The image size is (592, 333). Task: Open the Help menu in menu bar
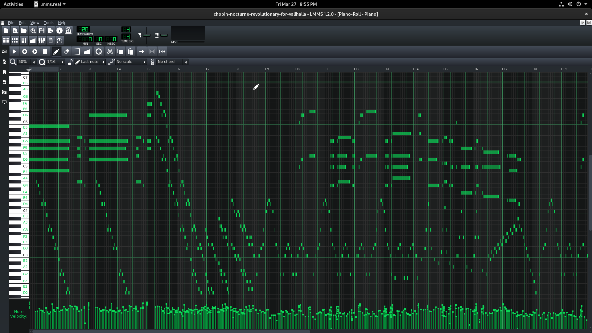click(x=62, y=23)
